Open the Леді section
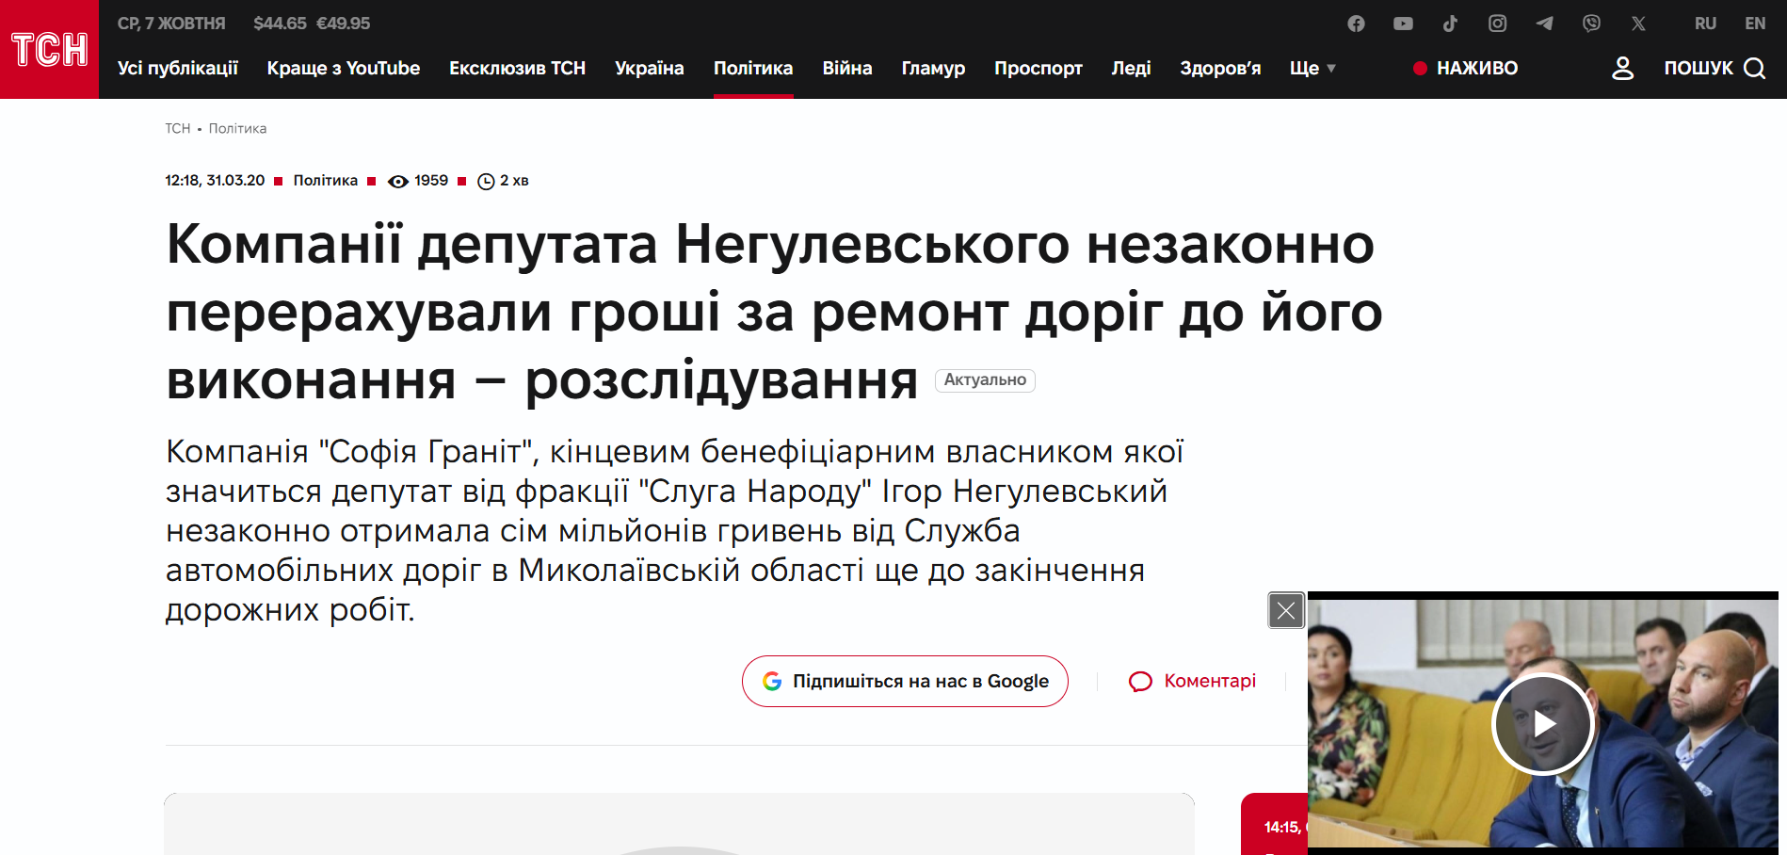The image size is (1787, 855). [x=1131, y=68]
